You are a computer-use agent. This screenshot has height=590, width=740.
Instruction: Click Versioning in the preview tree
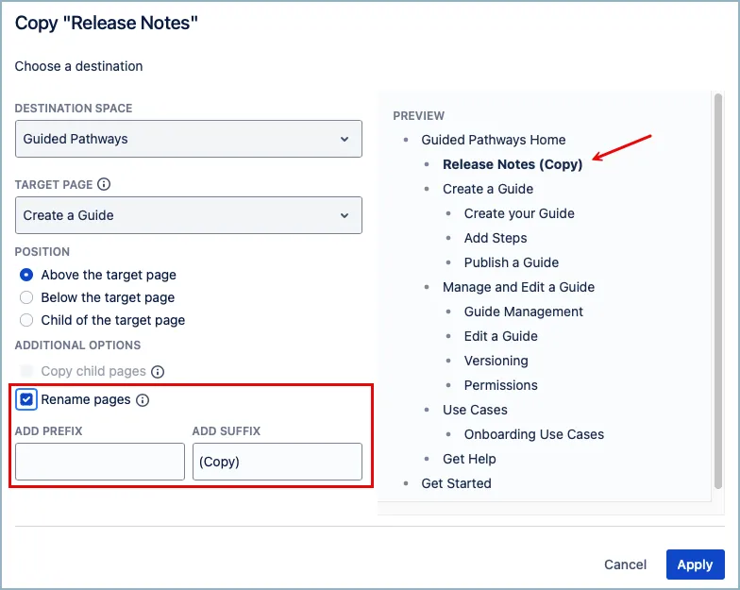pos(496,361)
